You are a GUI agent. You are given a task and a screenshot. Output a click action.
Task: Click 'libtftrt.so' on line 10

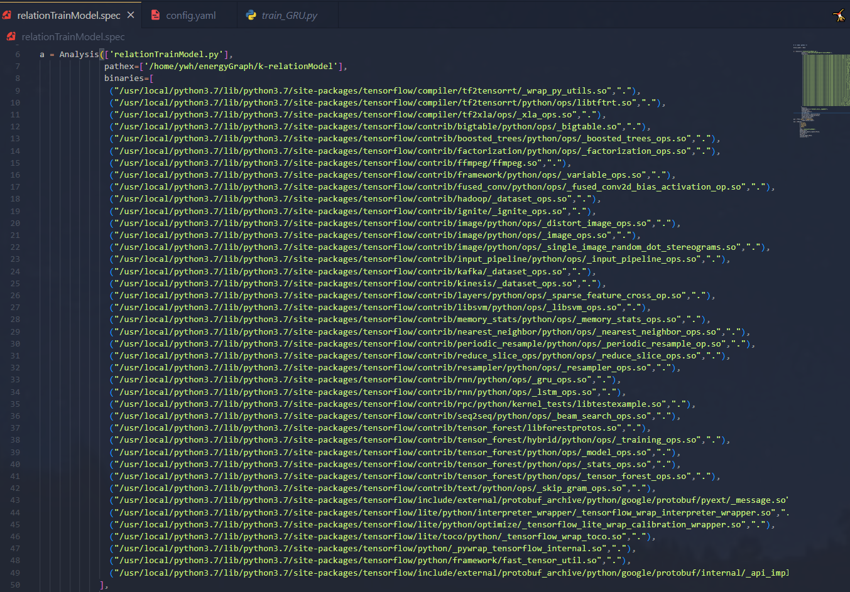[x=605, y=102]
